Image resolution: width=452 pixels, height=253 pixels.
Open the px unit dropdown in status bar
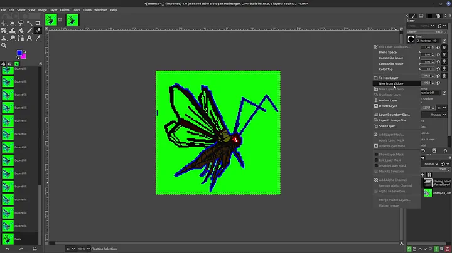click(x=70, y=249)
